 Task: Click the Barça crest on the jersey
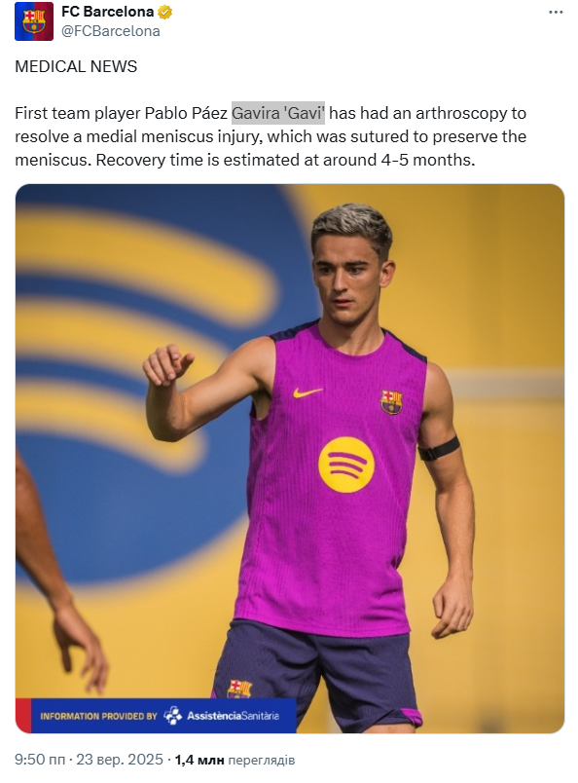(392, 402)
